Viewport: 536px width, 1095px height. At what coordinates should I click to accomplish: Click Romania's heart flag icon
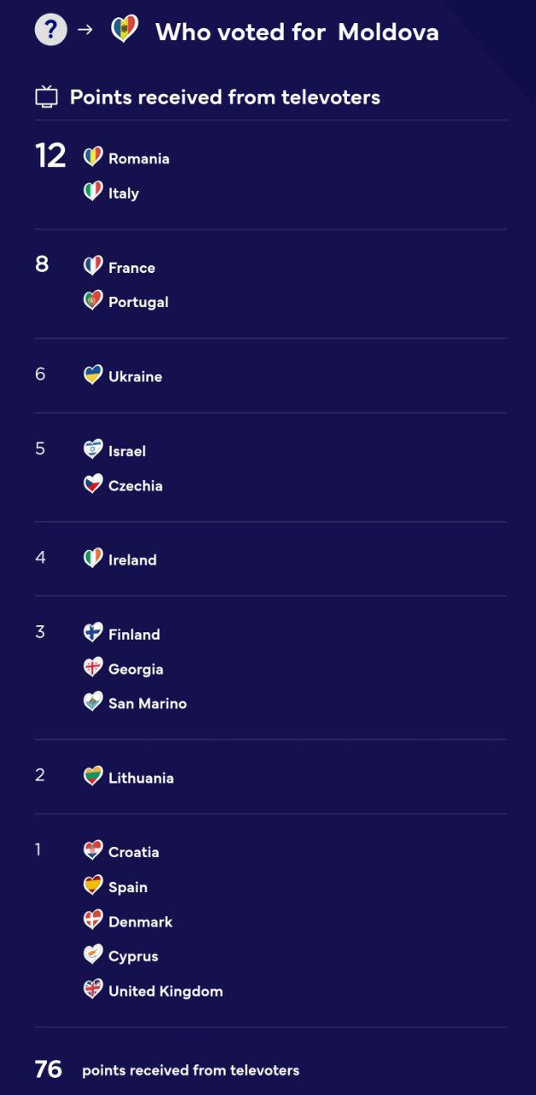93,157
